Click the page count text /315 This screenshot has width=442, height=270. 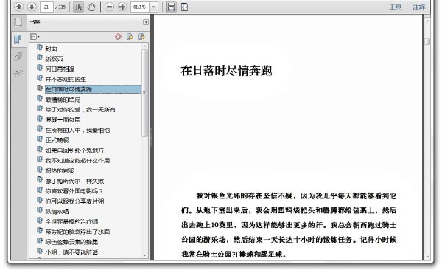[60, 7]
